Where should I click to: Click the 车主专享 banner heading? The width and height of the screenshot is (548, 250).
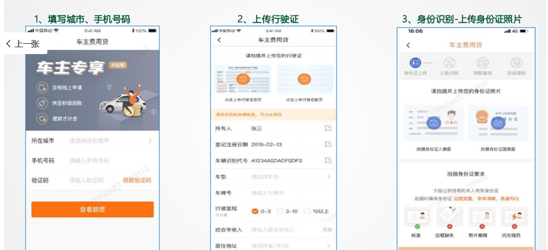tap(70, 68)
